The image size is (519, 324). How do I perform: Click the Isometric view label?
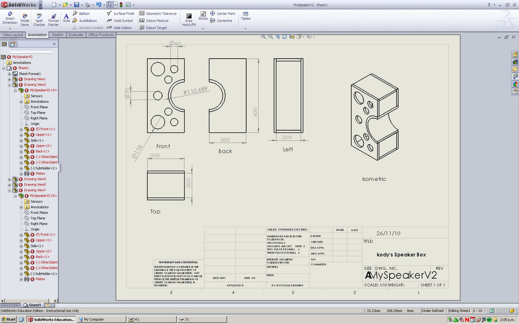coord(374,179)
